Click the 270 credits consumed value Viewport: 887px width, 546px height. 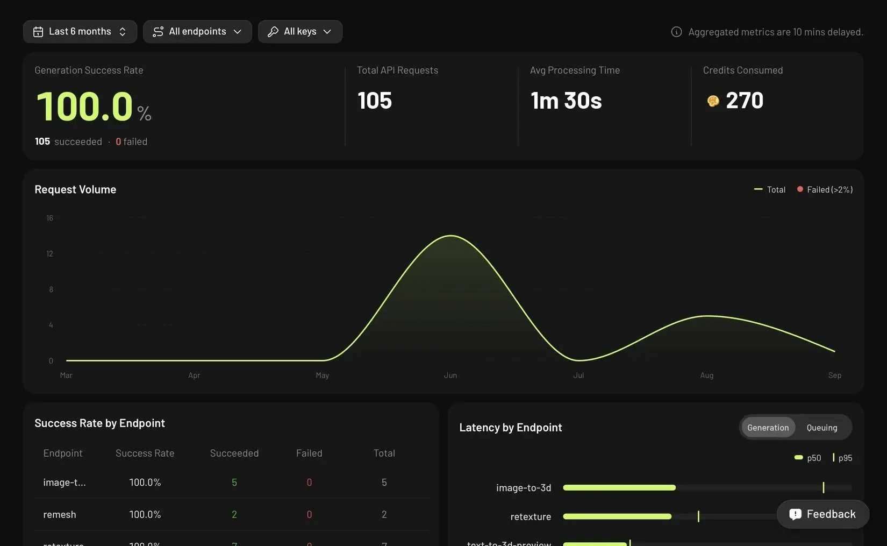745,101
